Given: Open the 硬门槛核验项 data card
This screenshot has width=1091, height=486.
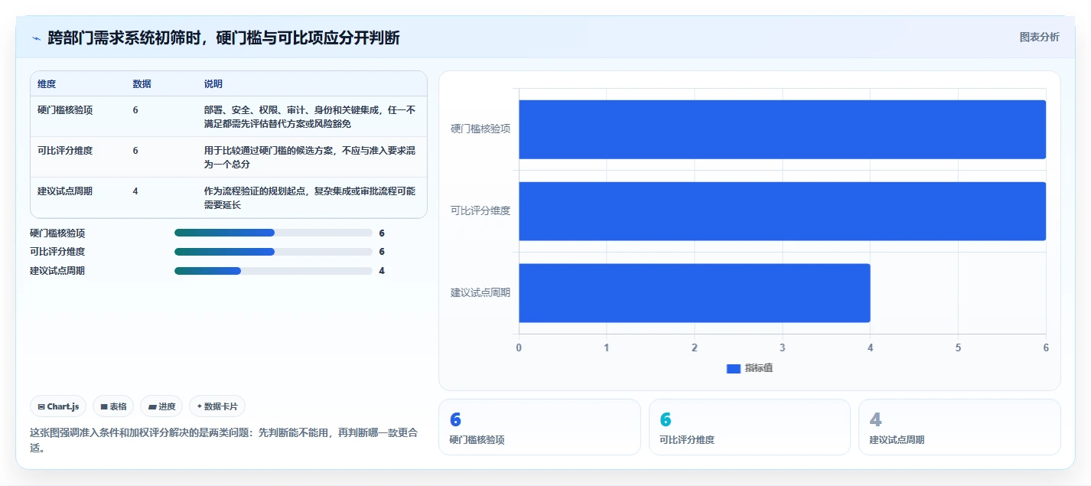Looking at the screenshot, I should click(539, 427).
